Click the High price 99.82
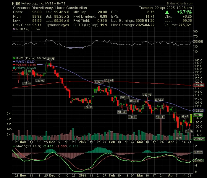Image resolution: width=207 pixels, height=178 pixels. (x=37, y=17)
